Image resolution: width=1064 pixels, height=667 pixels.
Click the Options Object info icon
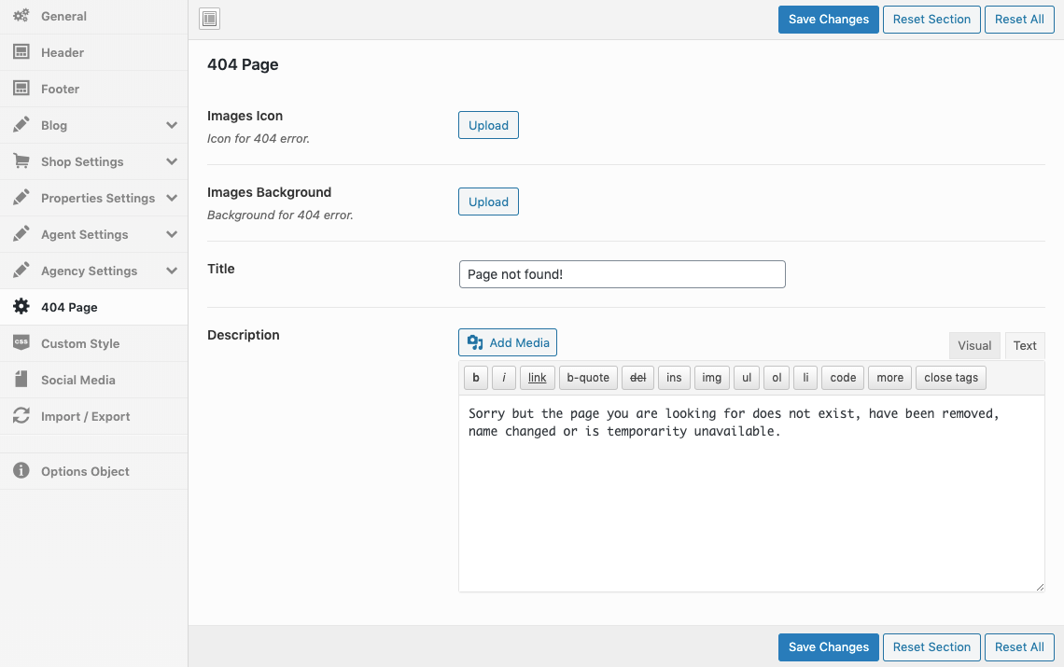pyautogui.click(x=21, y=471)
